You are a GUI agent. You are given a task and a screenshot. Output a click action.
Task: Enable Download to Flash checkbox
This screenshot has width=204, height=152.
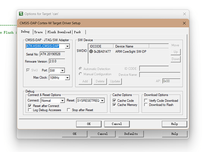click(146, 105)
